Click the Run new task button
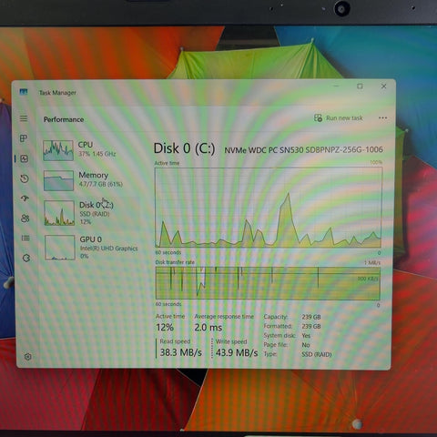The image size is (437, 437). [x=339, y=118]
